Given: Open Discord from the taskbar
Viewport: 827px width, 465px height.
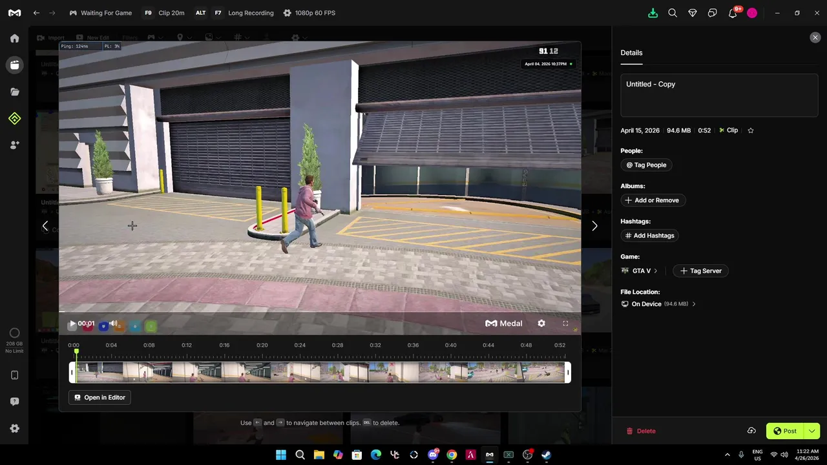Looking at the screenshot, I should (433, 455).
